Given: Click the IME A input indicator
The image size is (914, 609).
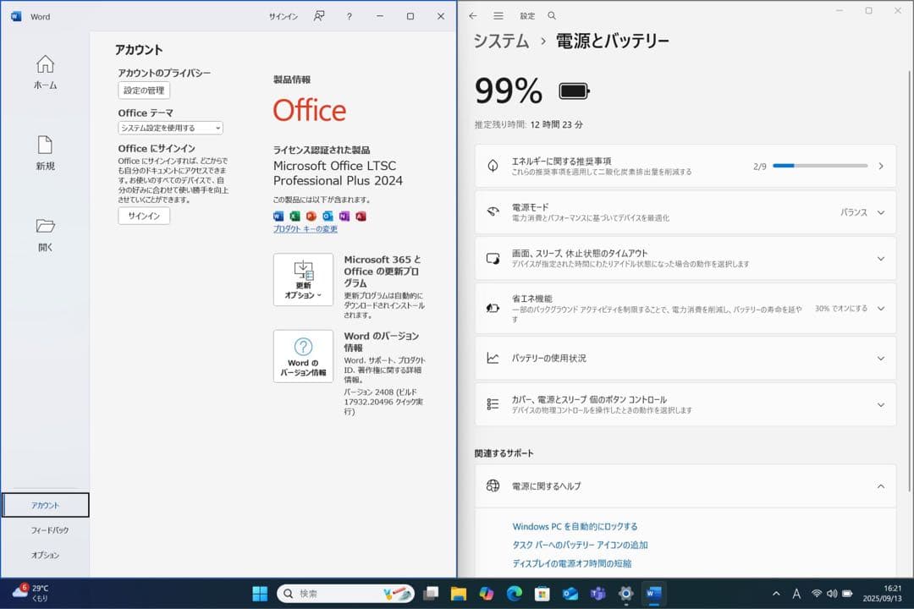Looking at the screenshot, I should point(796,594).
